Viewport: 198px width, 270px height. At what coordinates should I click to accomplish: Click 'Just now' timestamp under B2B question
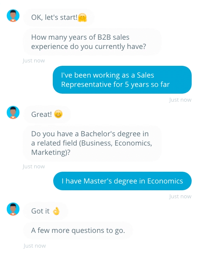pyautogui.click(x=34, y=61)
